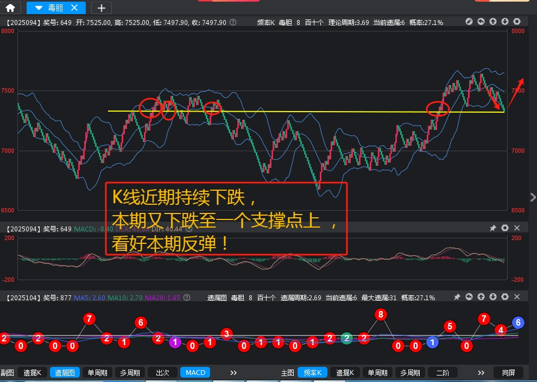Open MACD panel settings hexagon icon
The width and height of the screenshot is (537, 382).
[505, 228]
